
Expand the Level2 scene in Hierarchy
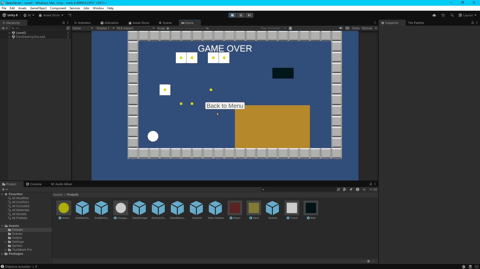pos(10,33)
